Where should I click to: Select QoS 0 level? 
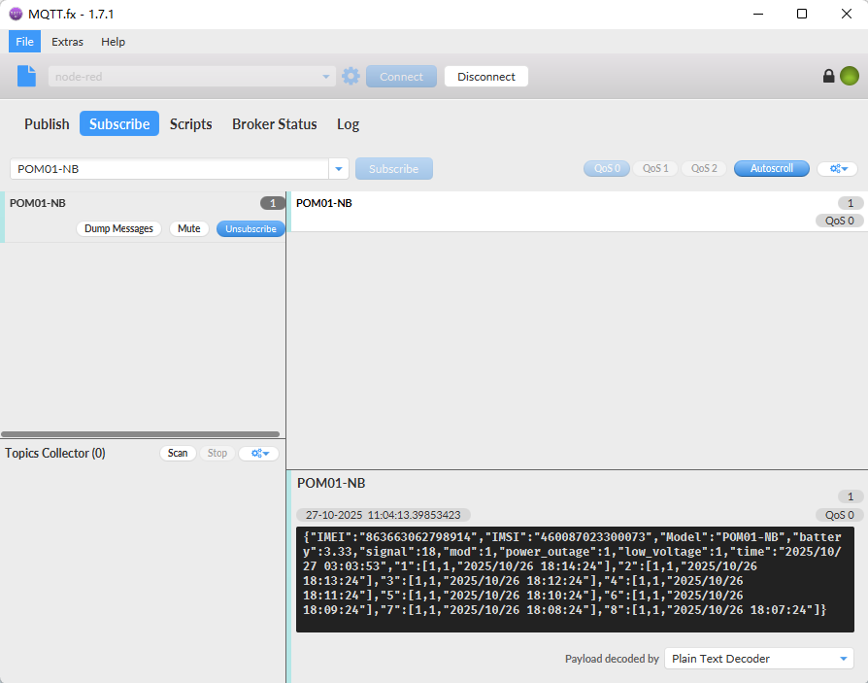click(607, 168)
